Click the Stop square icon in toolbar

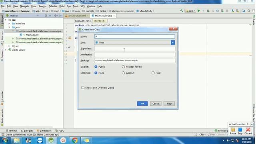tap(227, 11)
